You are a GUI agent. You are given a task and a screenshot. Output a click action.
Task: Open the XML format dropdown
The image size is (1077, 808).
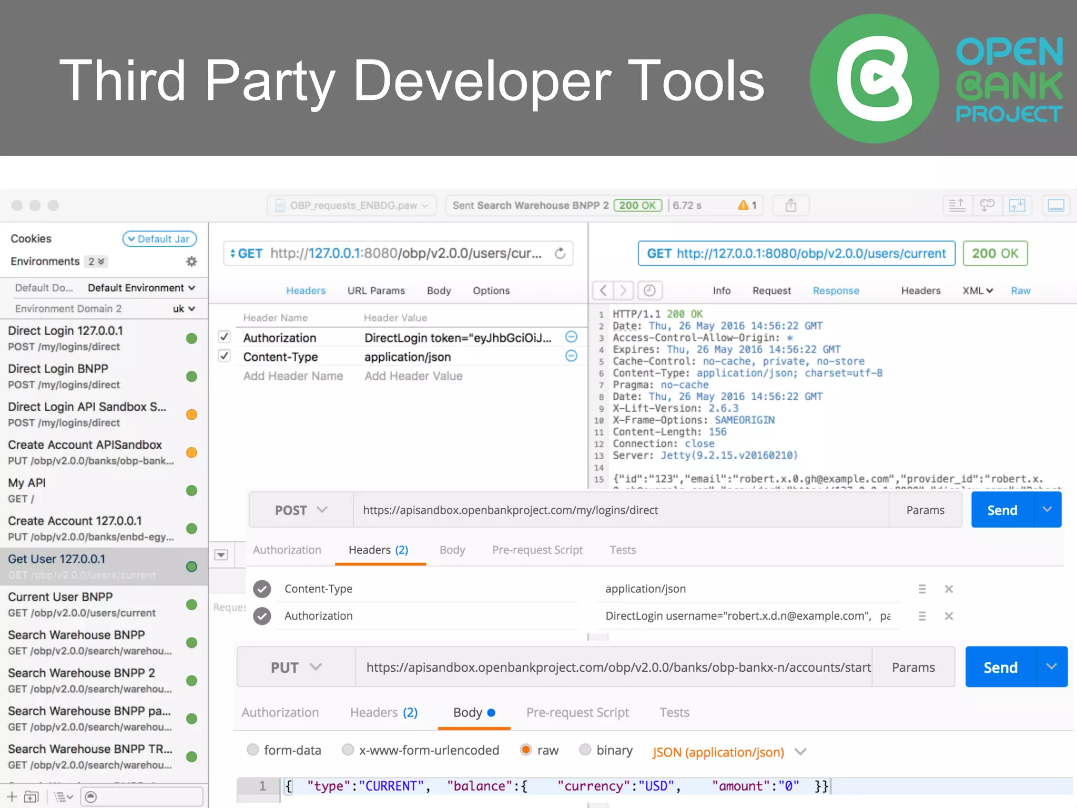(978, 290)
